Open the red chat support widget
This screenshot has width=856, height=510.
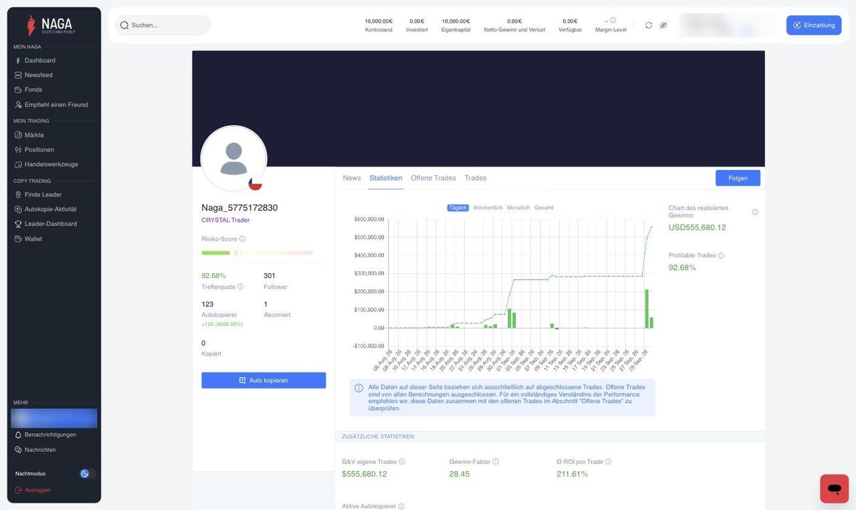[x=835, y=489]
